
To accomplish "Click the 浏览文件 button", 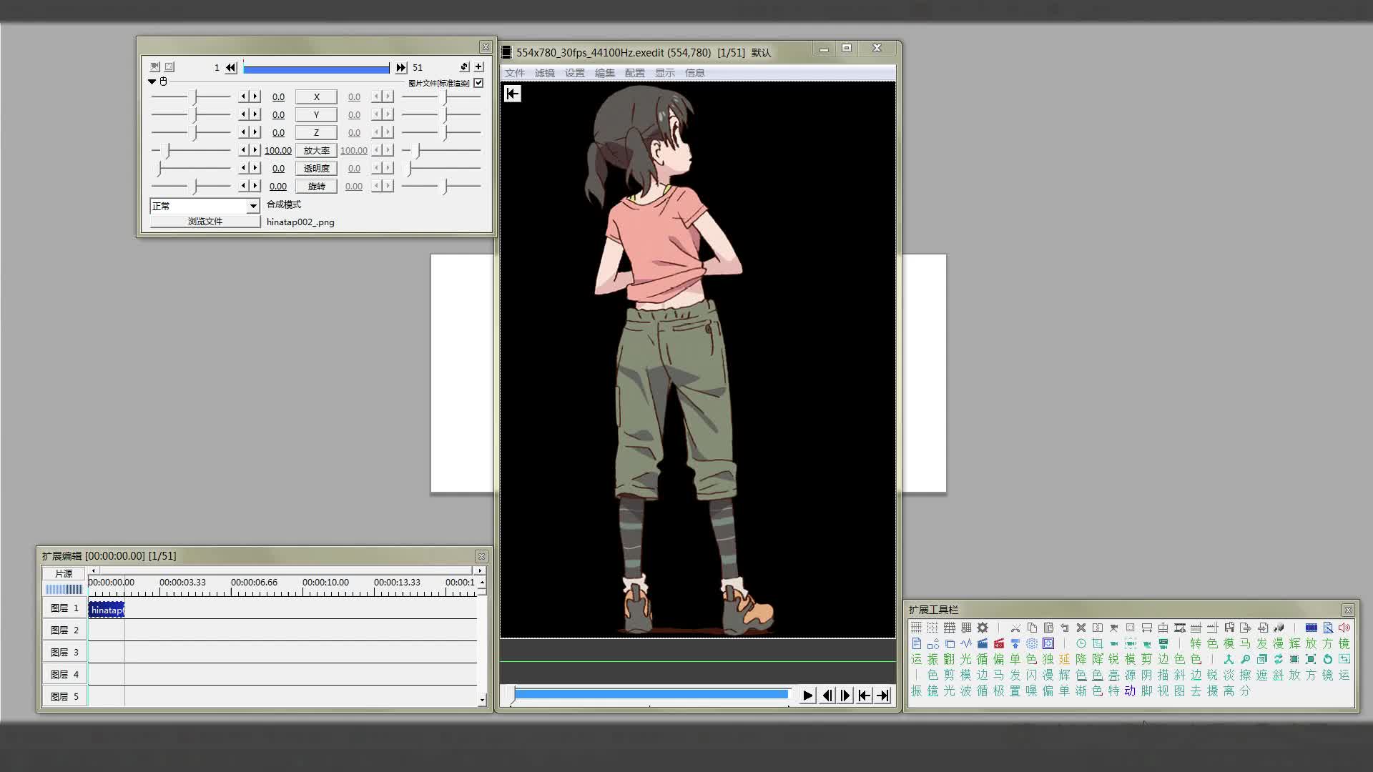I will [x=205, y=222].
